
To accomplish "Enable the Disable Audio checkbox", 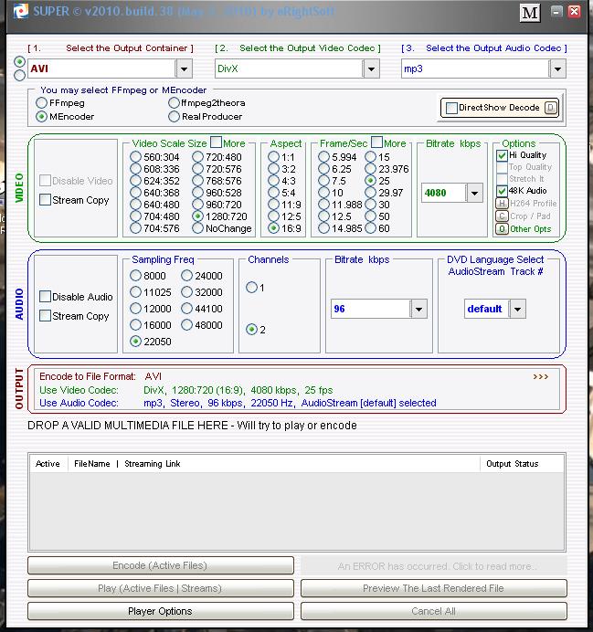I will tap(46, 297).
